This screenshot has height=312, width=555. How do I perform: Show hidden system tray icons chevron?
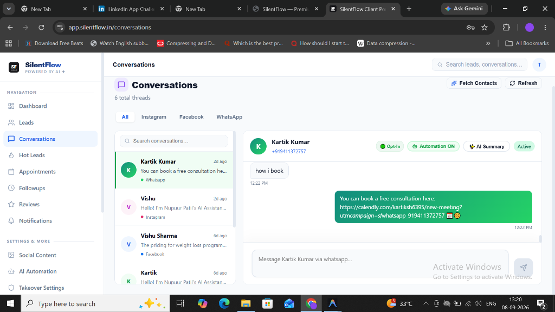(426, 303)
